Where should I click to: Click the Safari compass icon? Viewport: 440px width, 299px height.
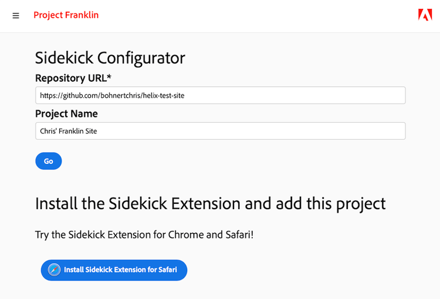(54, 270)
